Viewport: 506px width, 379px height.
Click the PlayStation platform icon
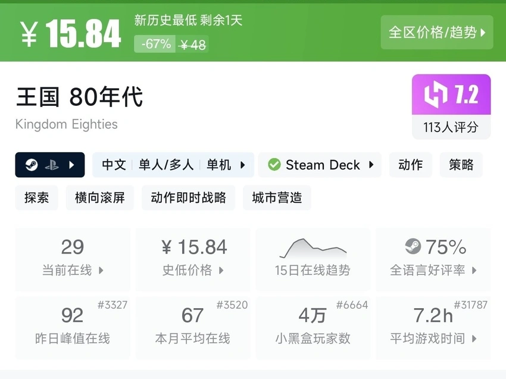click(52, 165)
